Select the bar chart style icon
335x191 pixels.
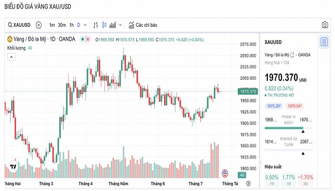click(x=96, y=25)
